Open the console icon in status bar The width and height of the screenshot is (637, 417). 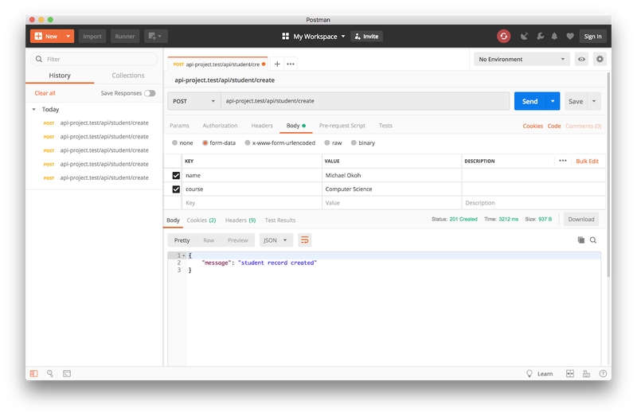point(67,373)
